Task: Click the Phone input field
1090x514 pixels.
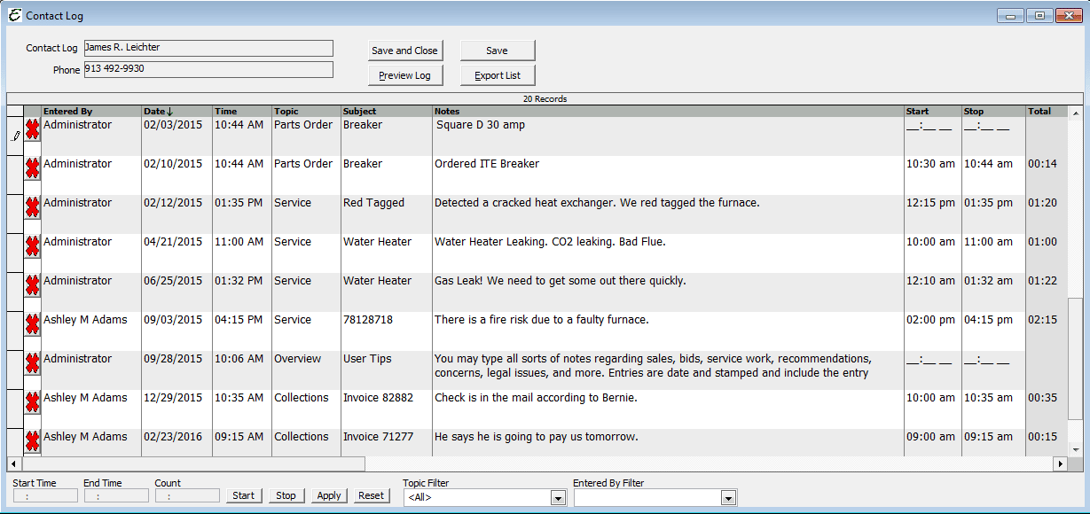Action: coord(208,68)
